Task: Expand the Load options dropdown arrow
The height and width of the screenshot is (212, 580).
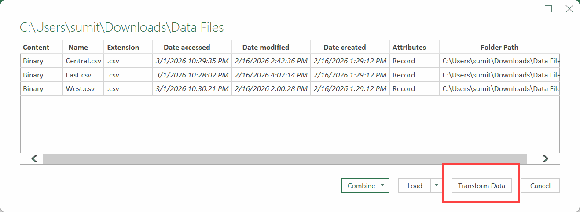Action: coord(436,186)
